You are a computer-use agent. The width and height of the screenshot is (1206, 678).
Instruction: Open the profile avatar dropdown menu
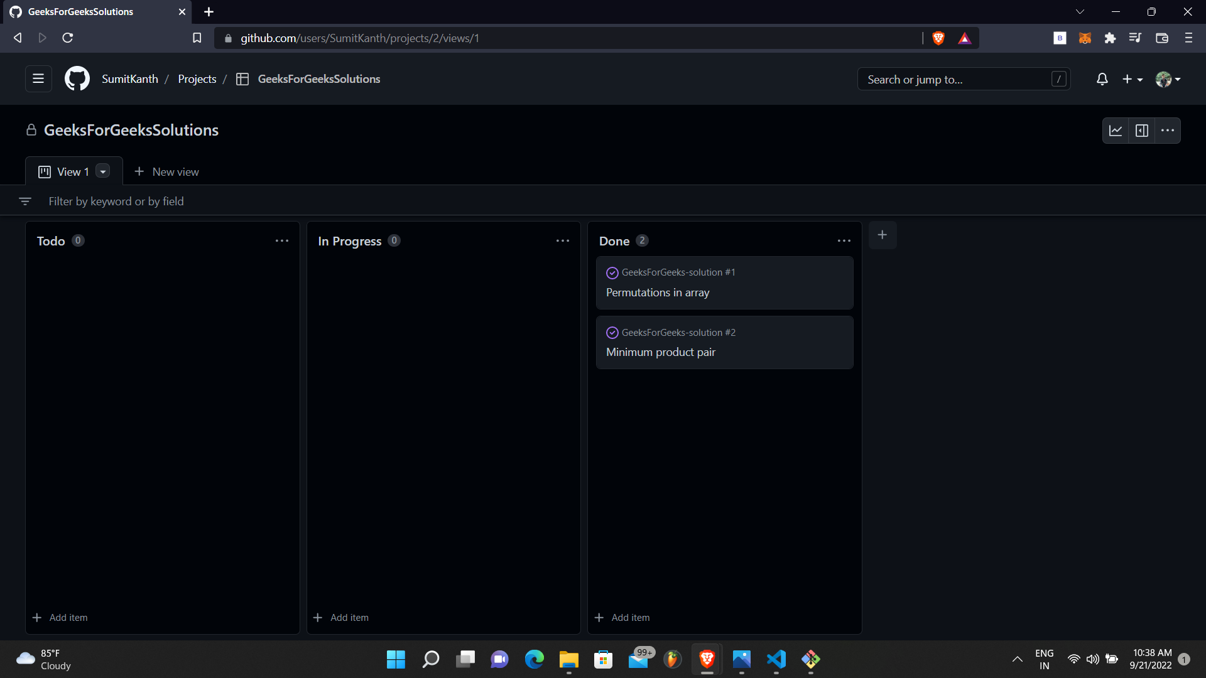[1167, 79]
